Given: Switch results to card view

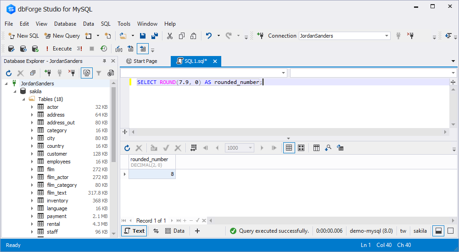Looking at the screenshot, I should (x=301, y=148).
